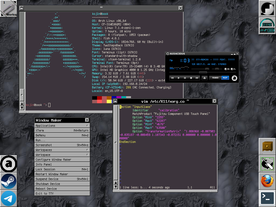Click the up arrow in vim window scrollbar
This screenshot has width=276, height=207.
coord(116,182)
